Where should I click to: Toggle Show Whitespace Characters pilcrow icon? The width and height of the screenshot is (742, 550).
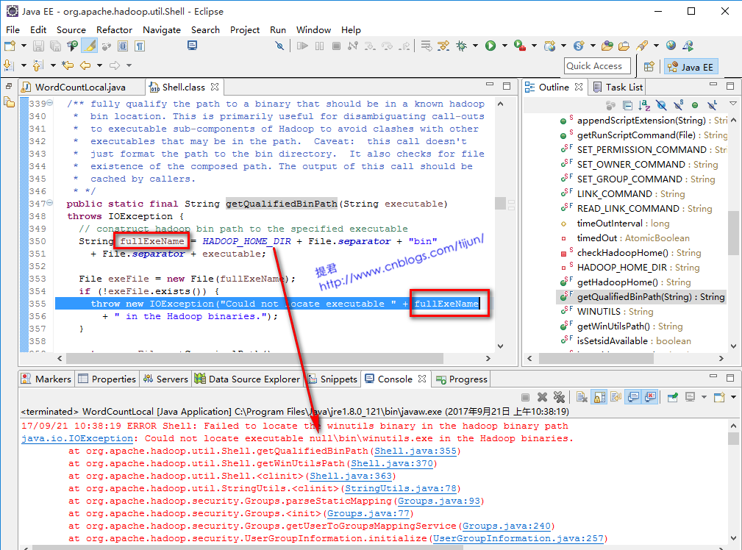140,46
